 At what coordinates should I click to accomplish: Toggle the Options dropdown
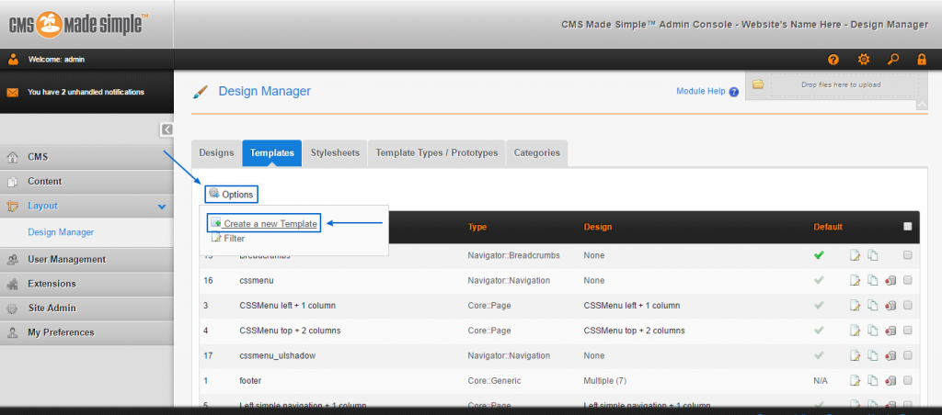point(231,195)
